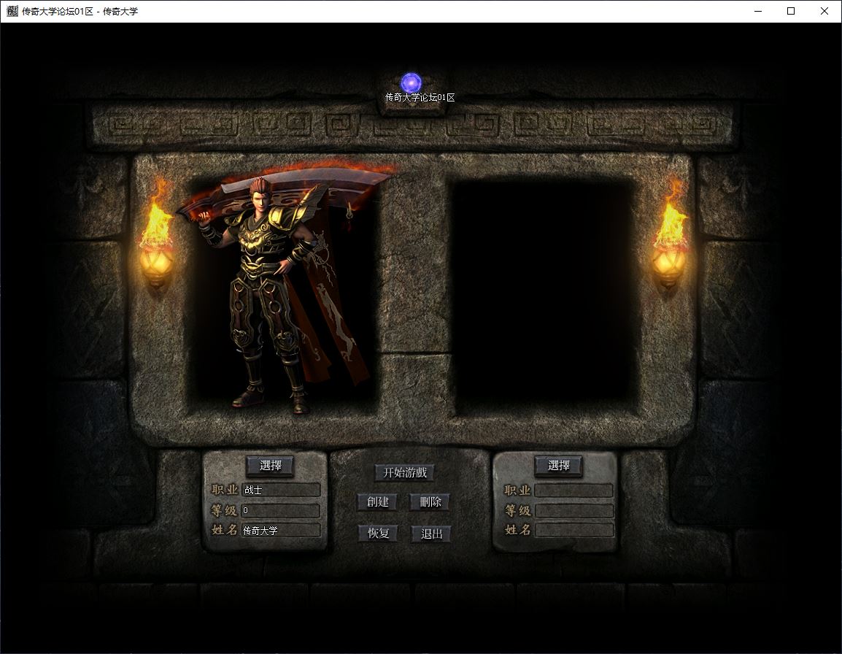Click the 創建 create character button
The width and height of the screenshot is (842, 654).
[x=377, y=502]
